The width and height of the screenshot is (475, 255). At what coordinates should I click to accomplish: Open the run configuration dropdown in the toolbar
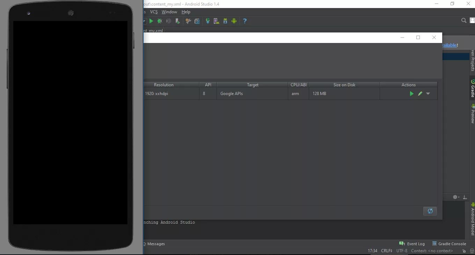[x=145, y=21]
